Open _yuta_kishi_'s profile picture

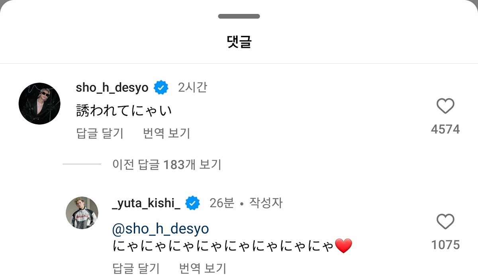82,213
